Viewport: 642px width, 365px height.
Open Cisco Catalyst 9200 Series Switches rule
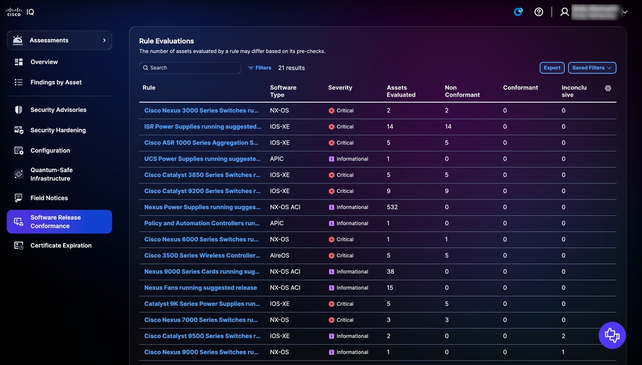202,191
